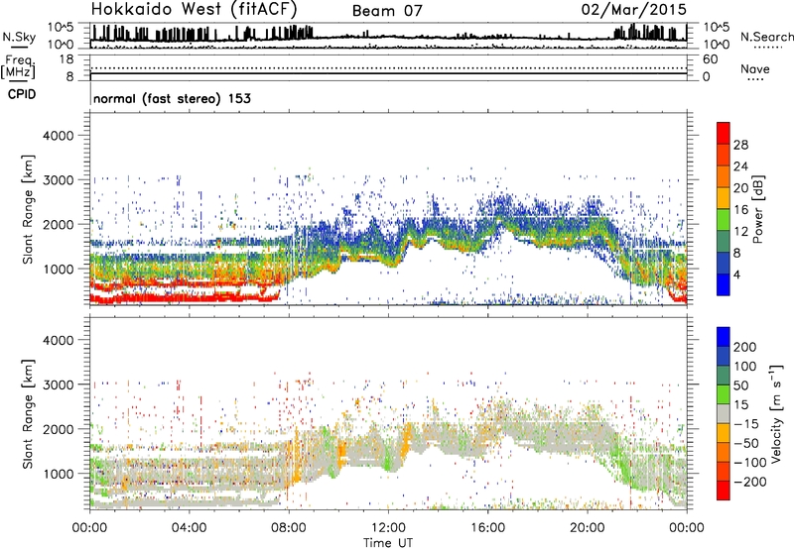Click the 'CPID' label
Screen dimensions: 794x549
(x=22, y=94)
